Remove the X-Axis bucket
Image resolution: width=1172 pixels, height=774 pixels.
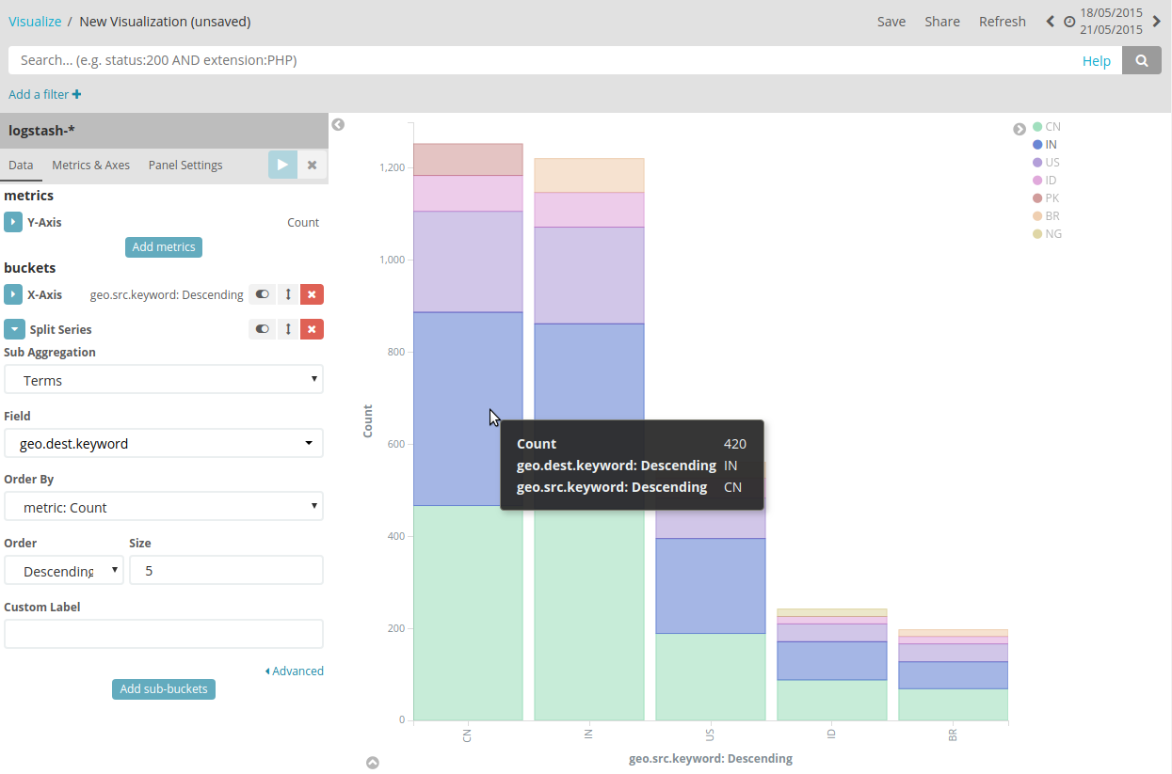312,294
